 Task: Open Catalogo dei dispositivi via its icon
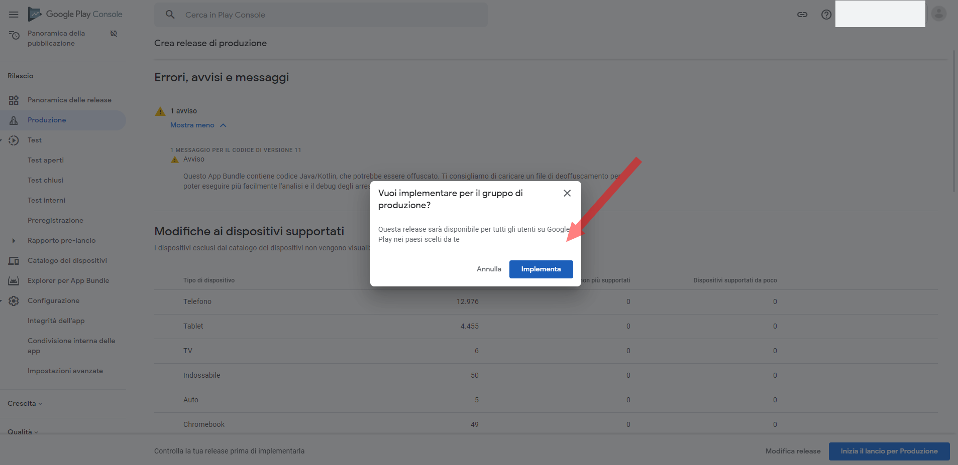[15, 260]
